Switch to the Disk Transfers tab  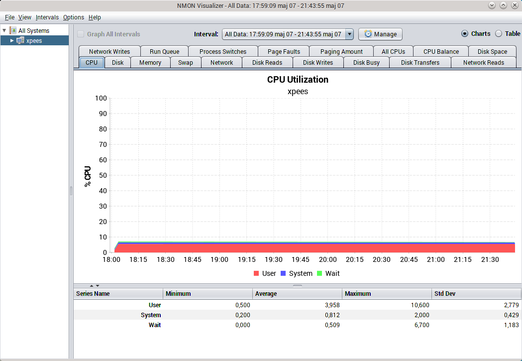pyautogui.click(x=420, y=62)
